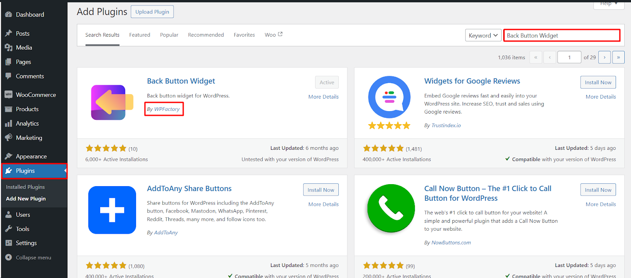Switch to the Popular tab
631x278 pixels.
(169, 35)
